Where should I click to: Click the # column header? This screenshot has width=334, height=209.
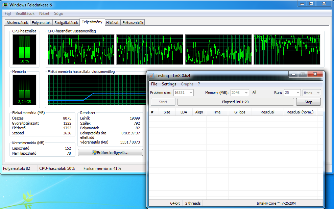153,112
